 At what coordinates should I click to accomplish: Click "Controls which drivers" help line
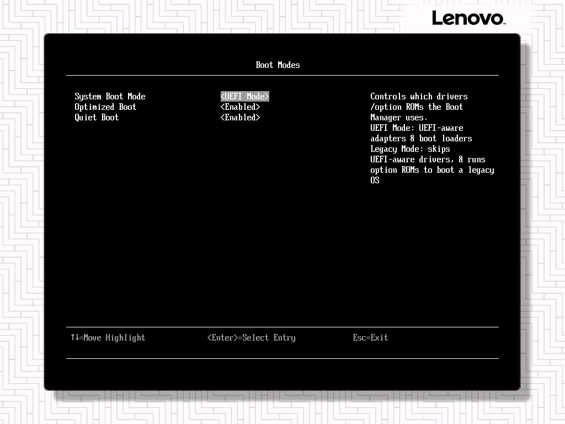click(419, 97)
